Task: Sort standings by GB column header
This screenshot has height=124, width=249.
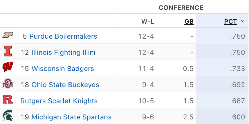Action: pyautogui.click(x=189, y=22)
